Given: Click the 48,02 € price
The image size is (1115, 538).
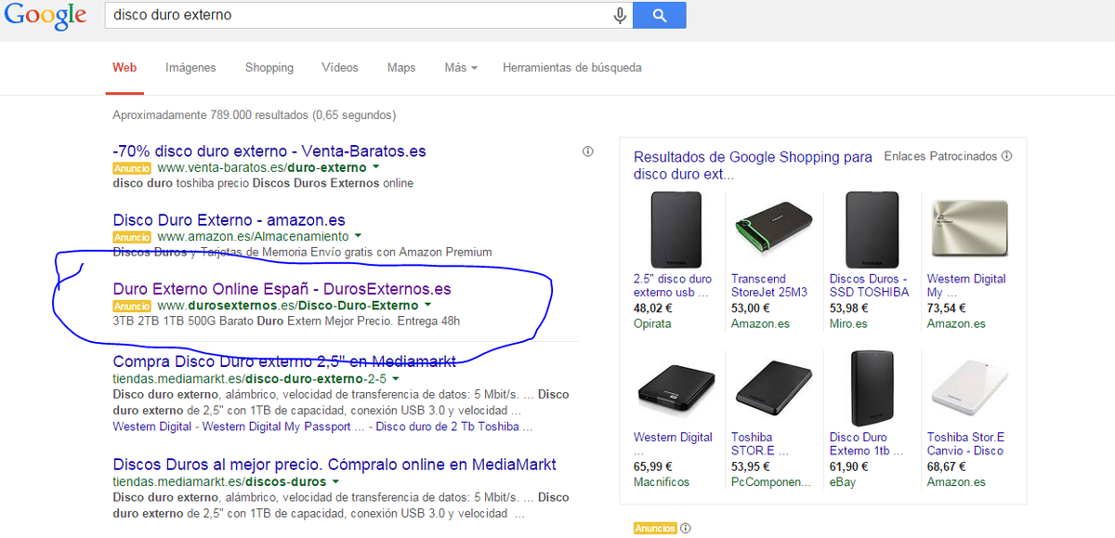Looking at the screenshot, I should click(x=653, y=308).
